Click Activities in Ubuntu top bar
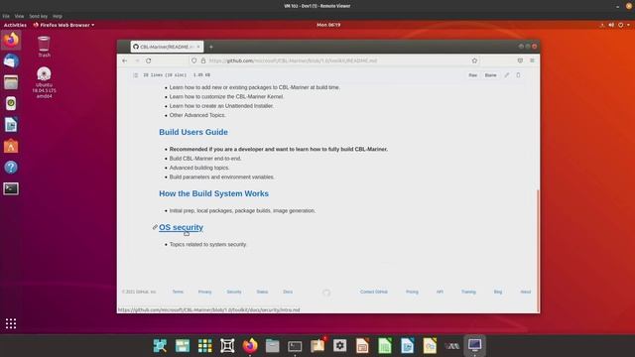635x357 pixels. click(15, 25)
